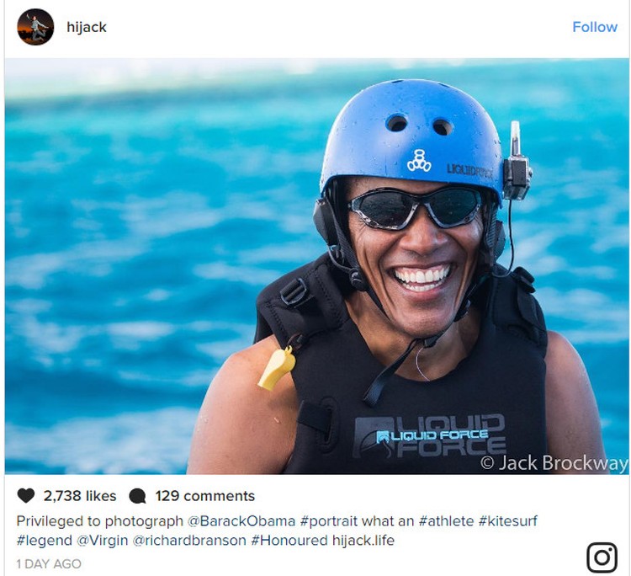Open hijack's profile avatar picture
631x576 pixels.
(35, 27)
